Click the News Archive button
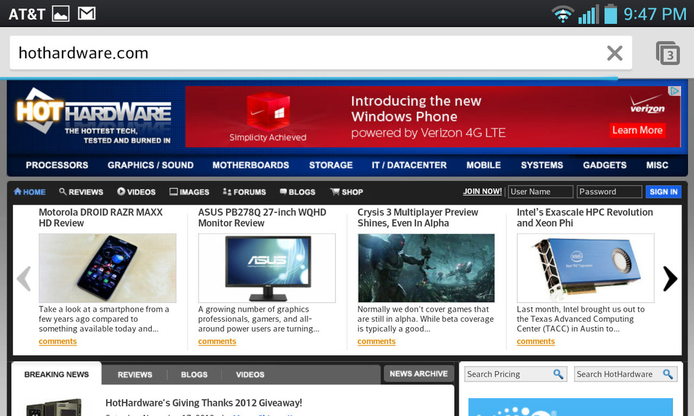This screenshot has height=416, width=694. (x=418, y=373)
